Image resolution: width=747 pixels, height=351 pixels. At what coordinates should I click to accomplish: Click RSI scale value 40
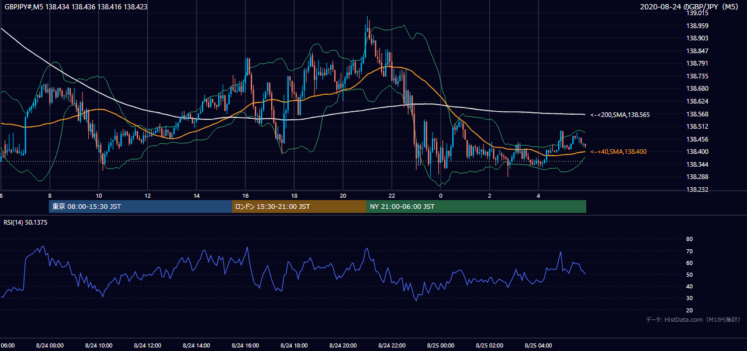click(x=689, y=286)
